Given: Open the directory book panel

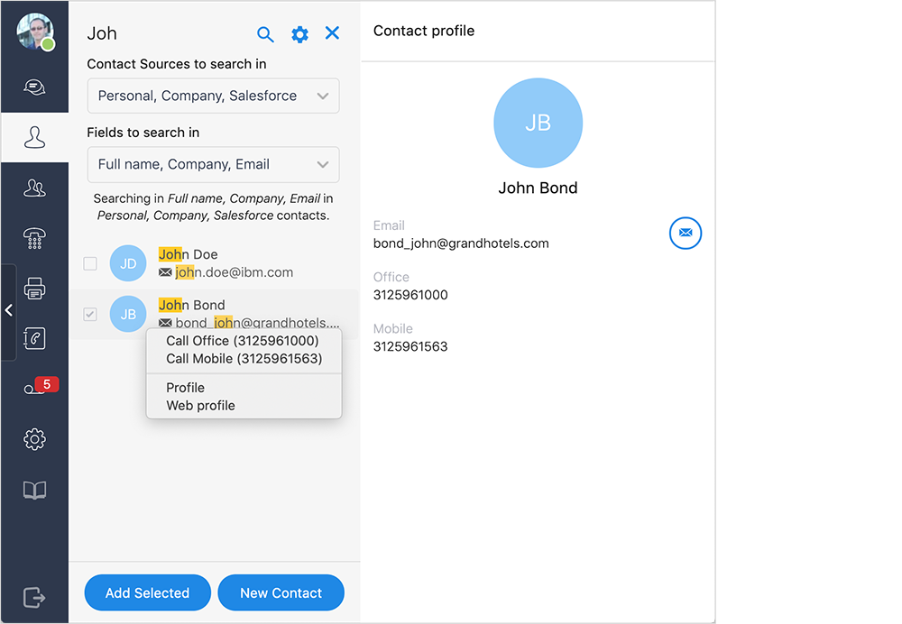Looking at the screenshot, I should pyautogui.click(x=34, y=490).
